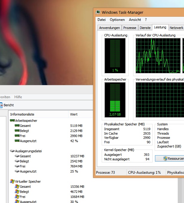Click the Ausgelagert 393 entry
The image size is (184, 203).
click(x=127, y=155)
